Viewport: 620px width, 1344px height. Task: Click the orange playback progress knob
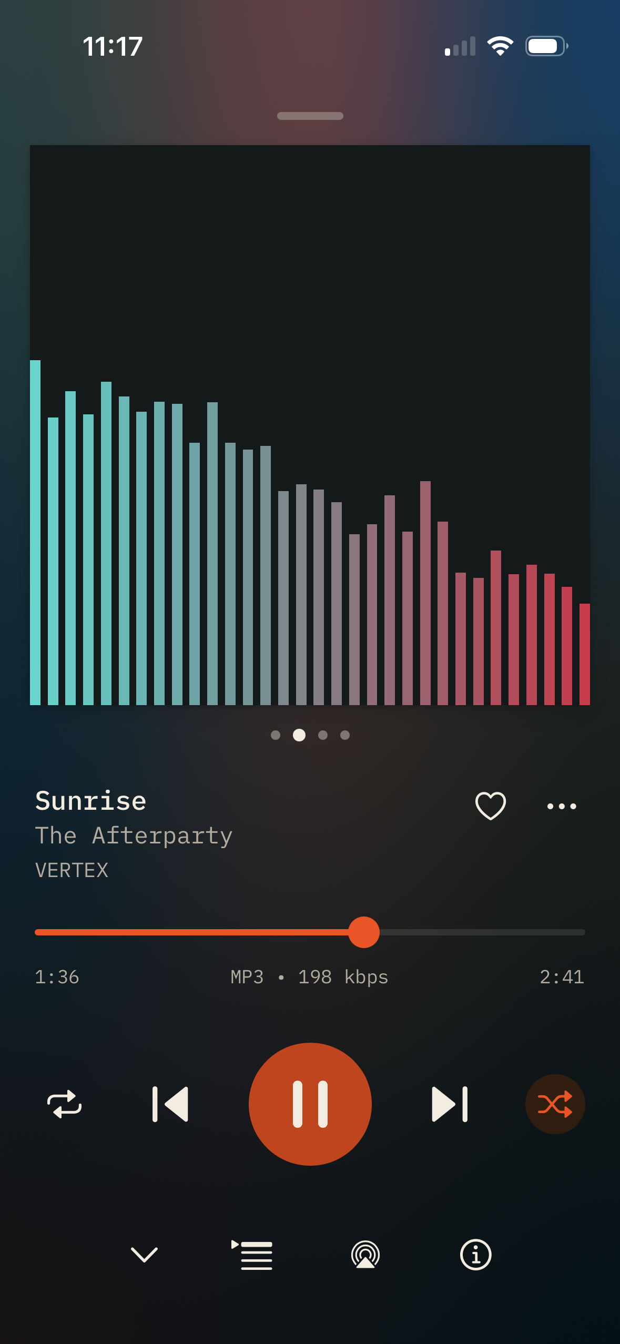click(x=363, y=932)
